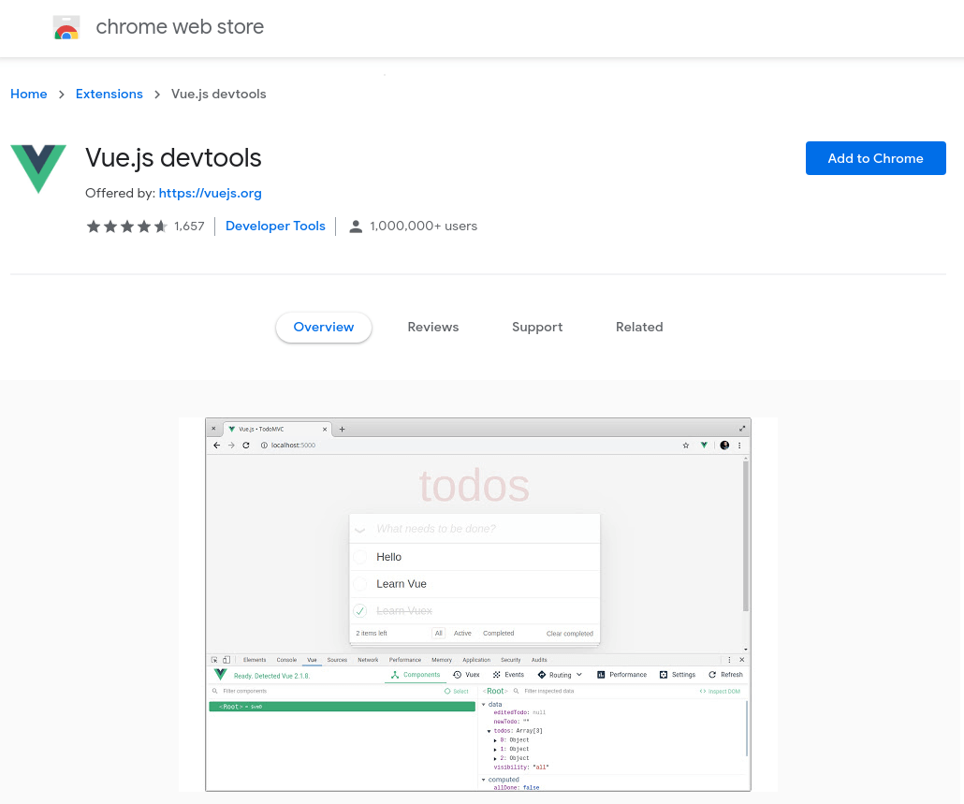
Task: Switch to the Related tab
Action: tap(639, 327)
